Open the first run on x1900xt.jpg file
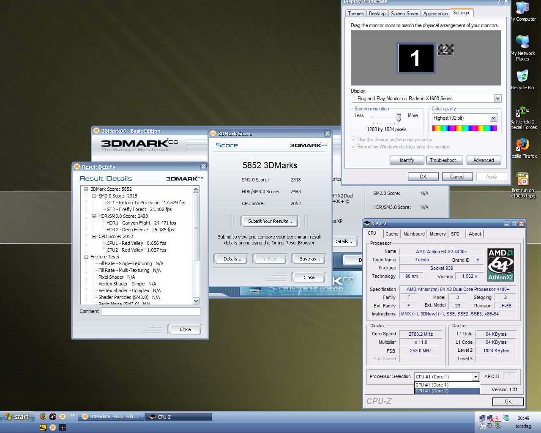541x433 pixels. pos(522,179)
